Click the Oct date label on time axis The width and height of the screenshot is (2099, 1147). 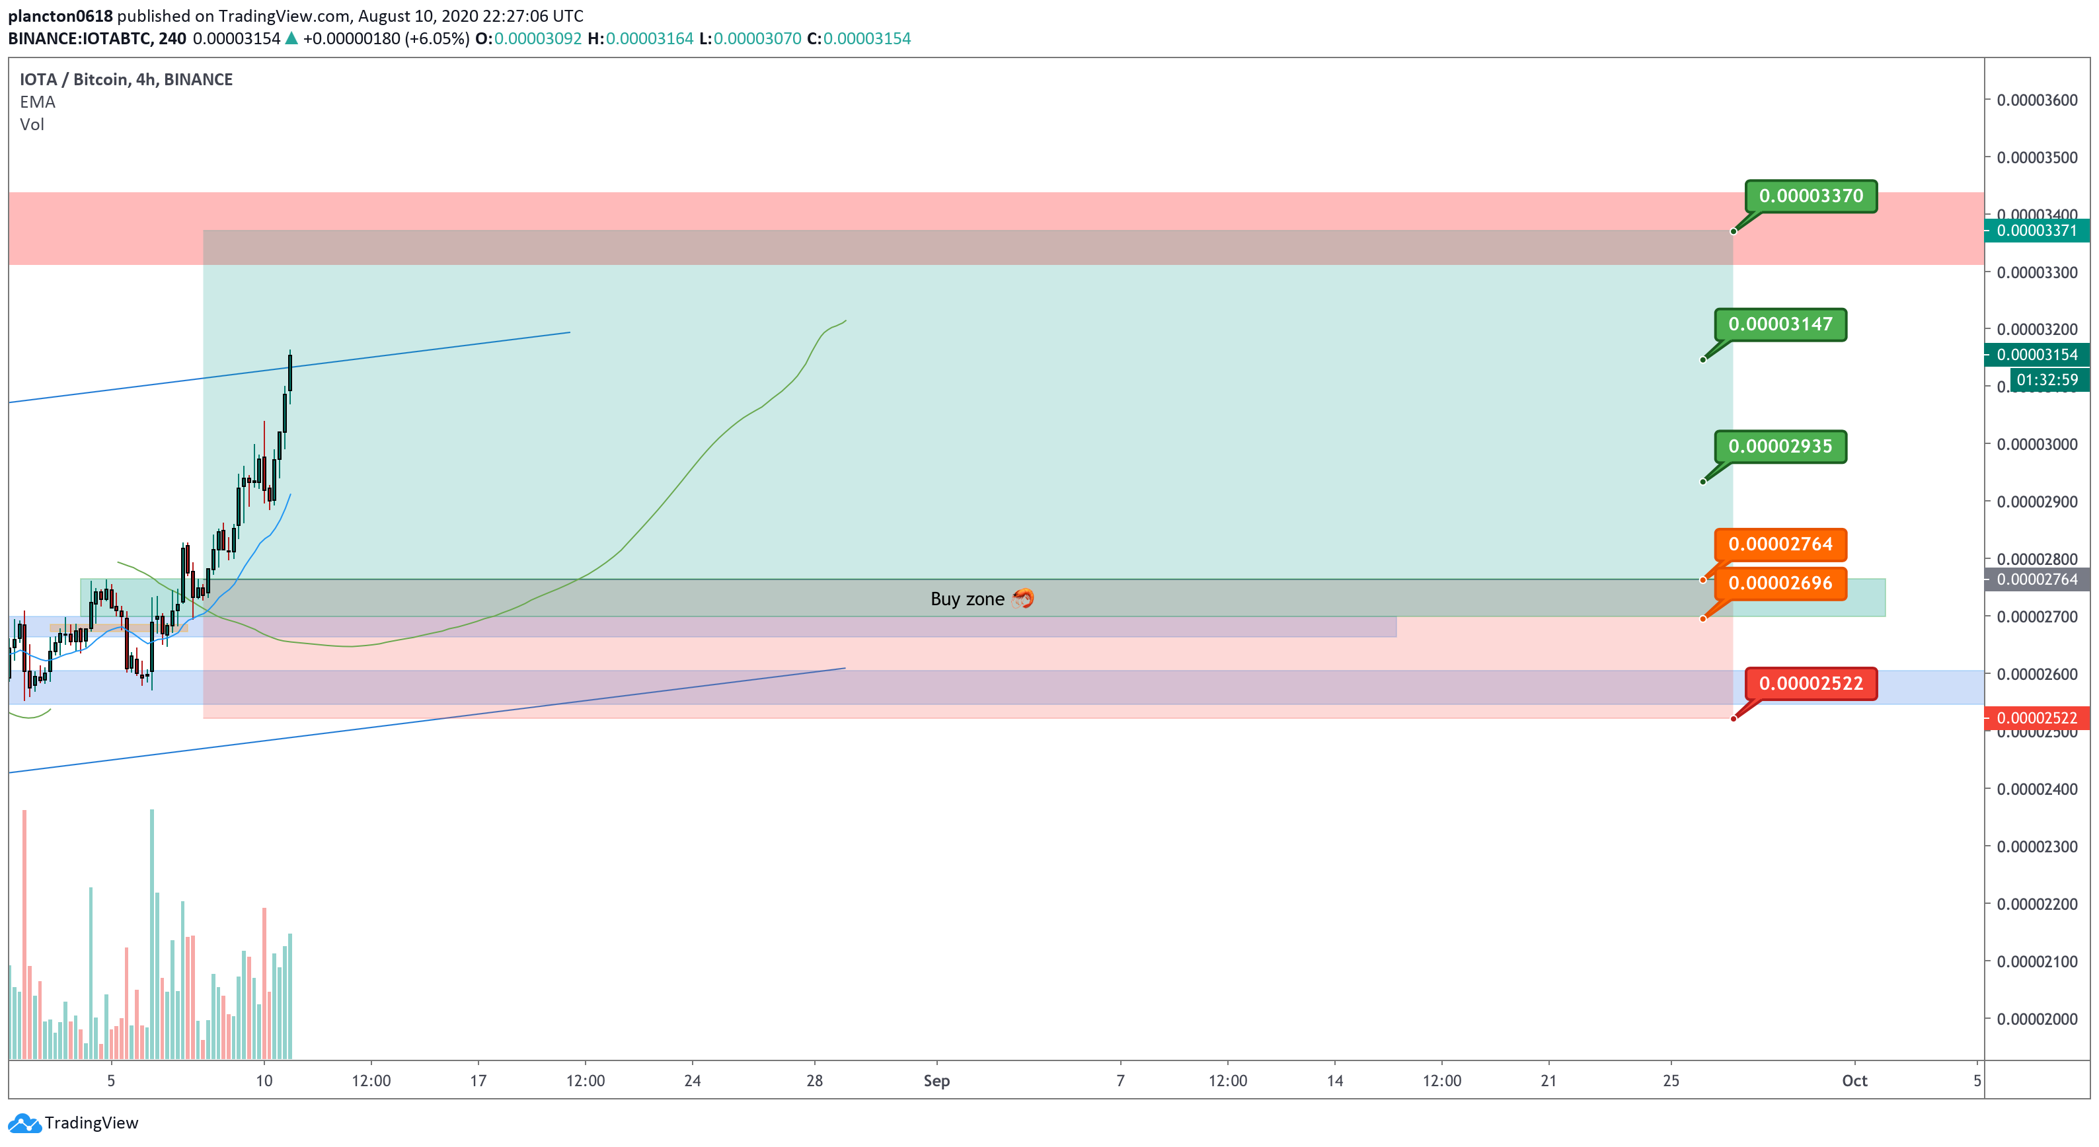1854,1081
